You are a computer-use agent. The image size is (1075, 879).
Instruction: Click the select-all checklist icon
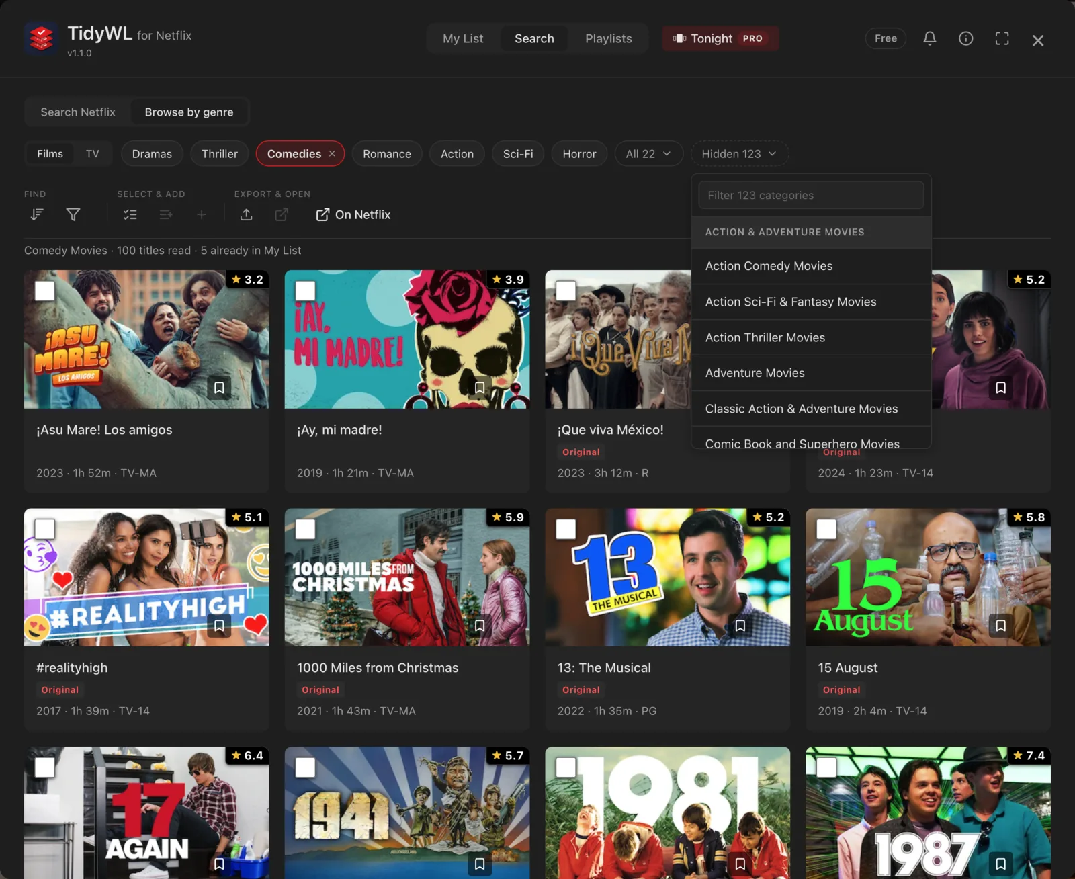130,214
